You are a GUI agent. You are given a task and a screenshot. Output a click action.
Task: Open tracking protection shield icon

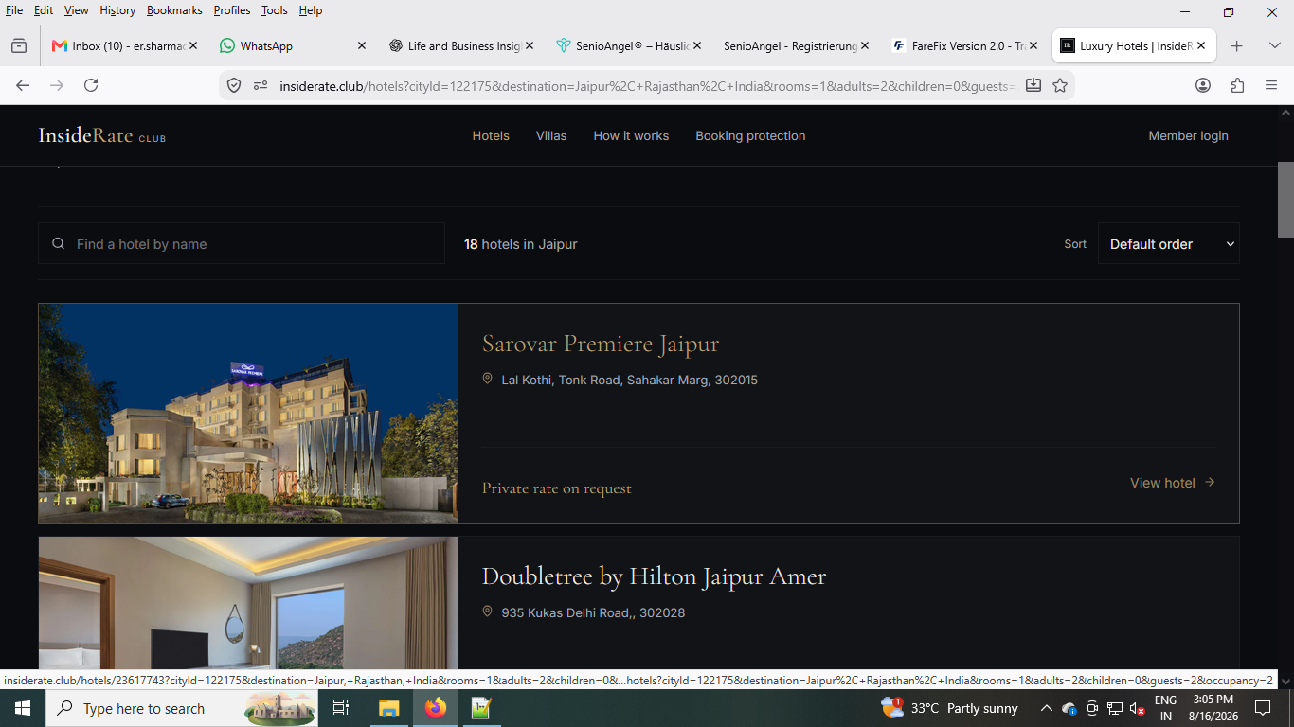(x=234, y=85)
